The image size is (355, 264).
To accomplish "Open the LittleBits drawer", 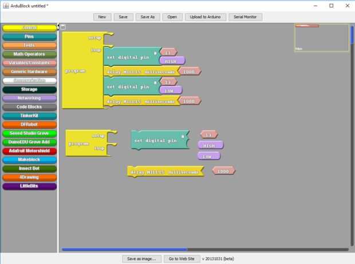I will tap(29, 186).
